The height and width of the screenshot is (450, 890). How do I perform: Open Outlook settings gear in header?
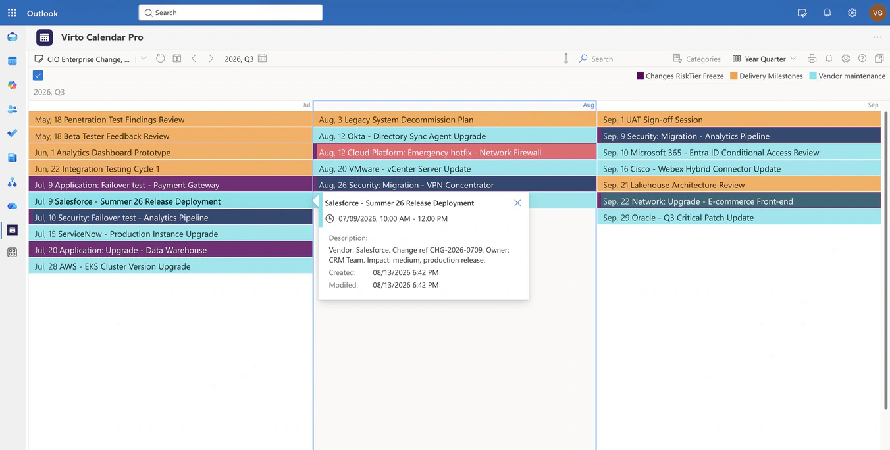click(x=852, y=12)
